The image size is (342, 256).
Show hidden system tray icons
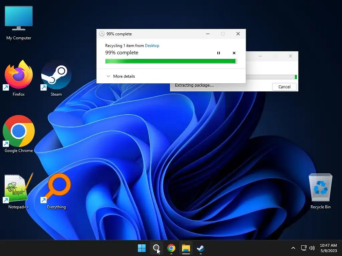(293, 248)
